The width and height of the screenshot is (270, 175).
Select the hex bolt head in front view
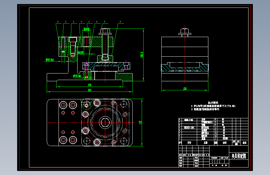click(x=105, y=31)
